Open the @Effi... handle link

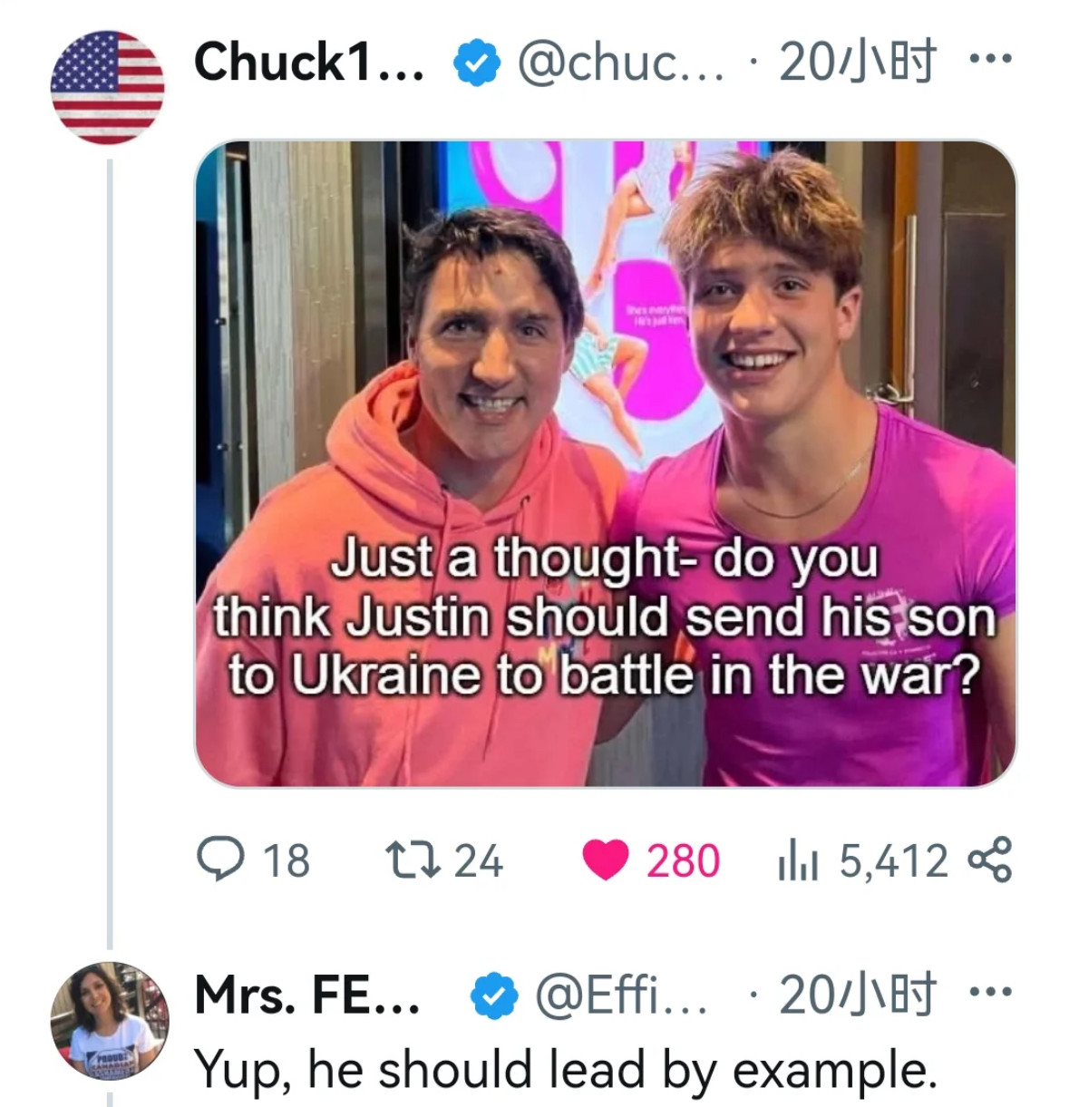coord(620,995)
